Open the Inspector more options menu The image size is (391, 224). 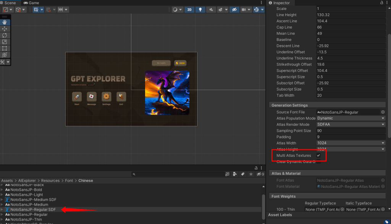[x=387, y=3]
